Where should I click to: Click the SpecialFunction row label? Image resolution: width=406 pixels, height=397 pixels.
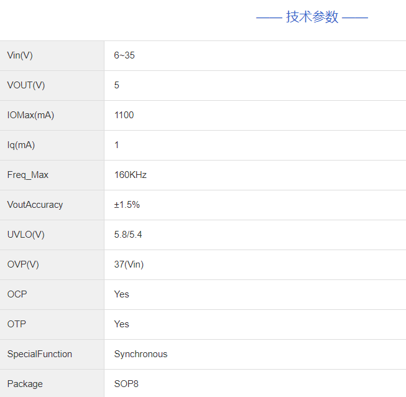40,354
